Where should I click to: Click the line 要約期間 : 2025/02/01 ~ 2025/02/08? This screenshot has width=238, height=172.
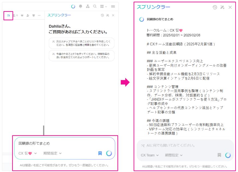173,35
